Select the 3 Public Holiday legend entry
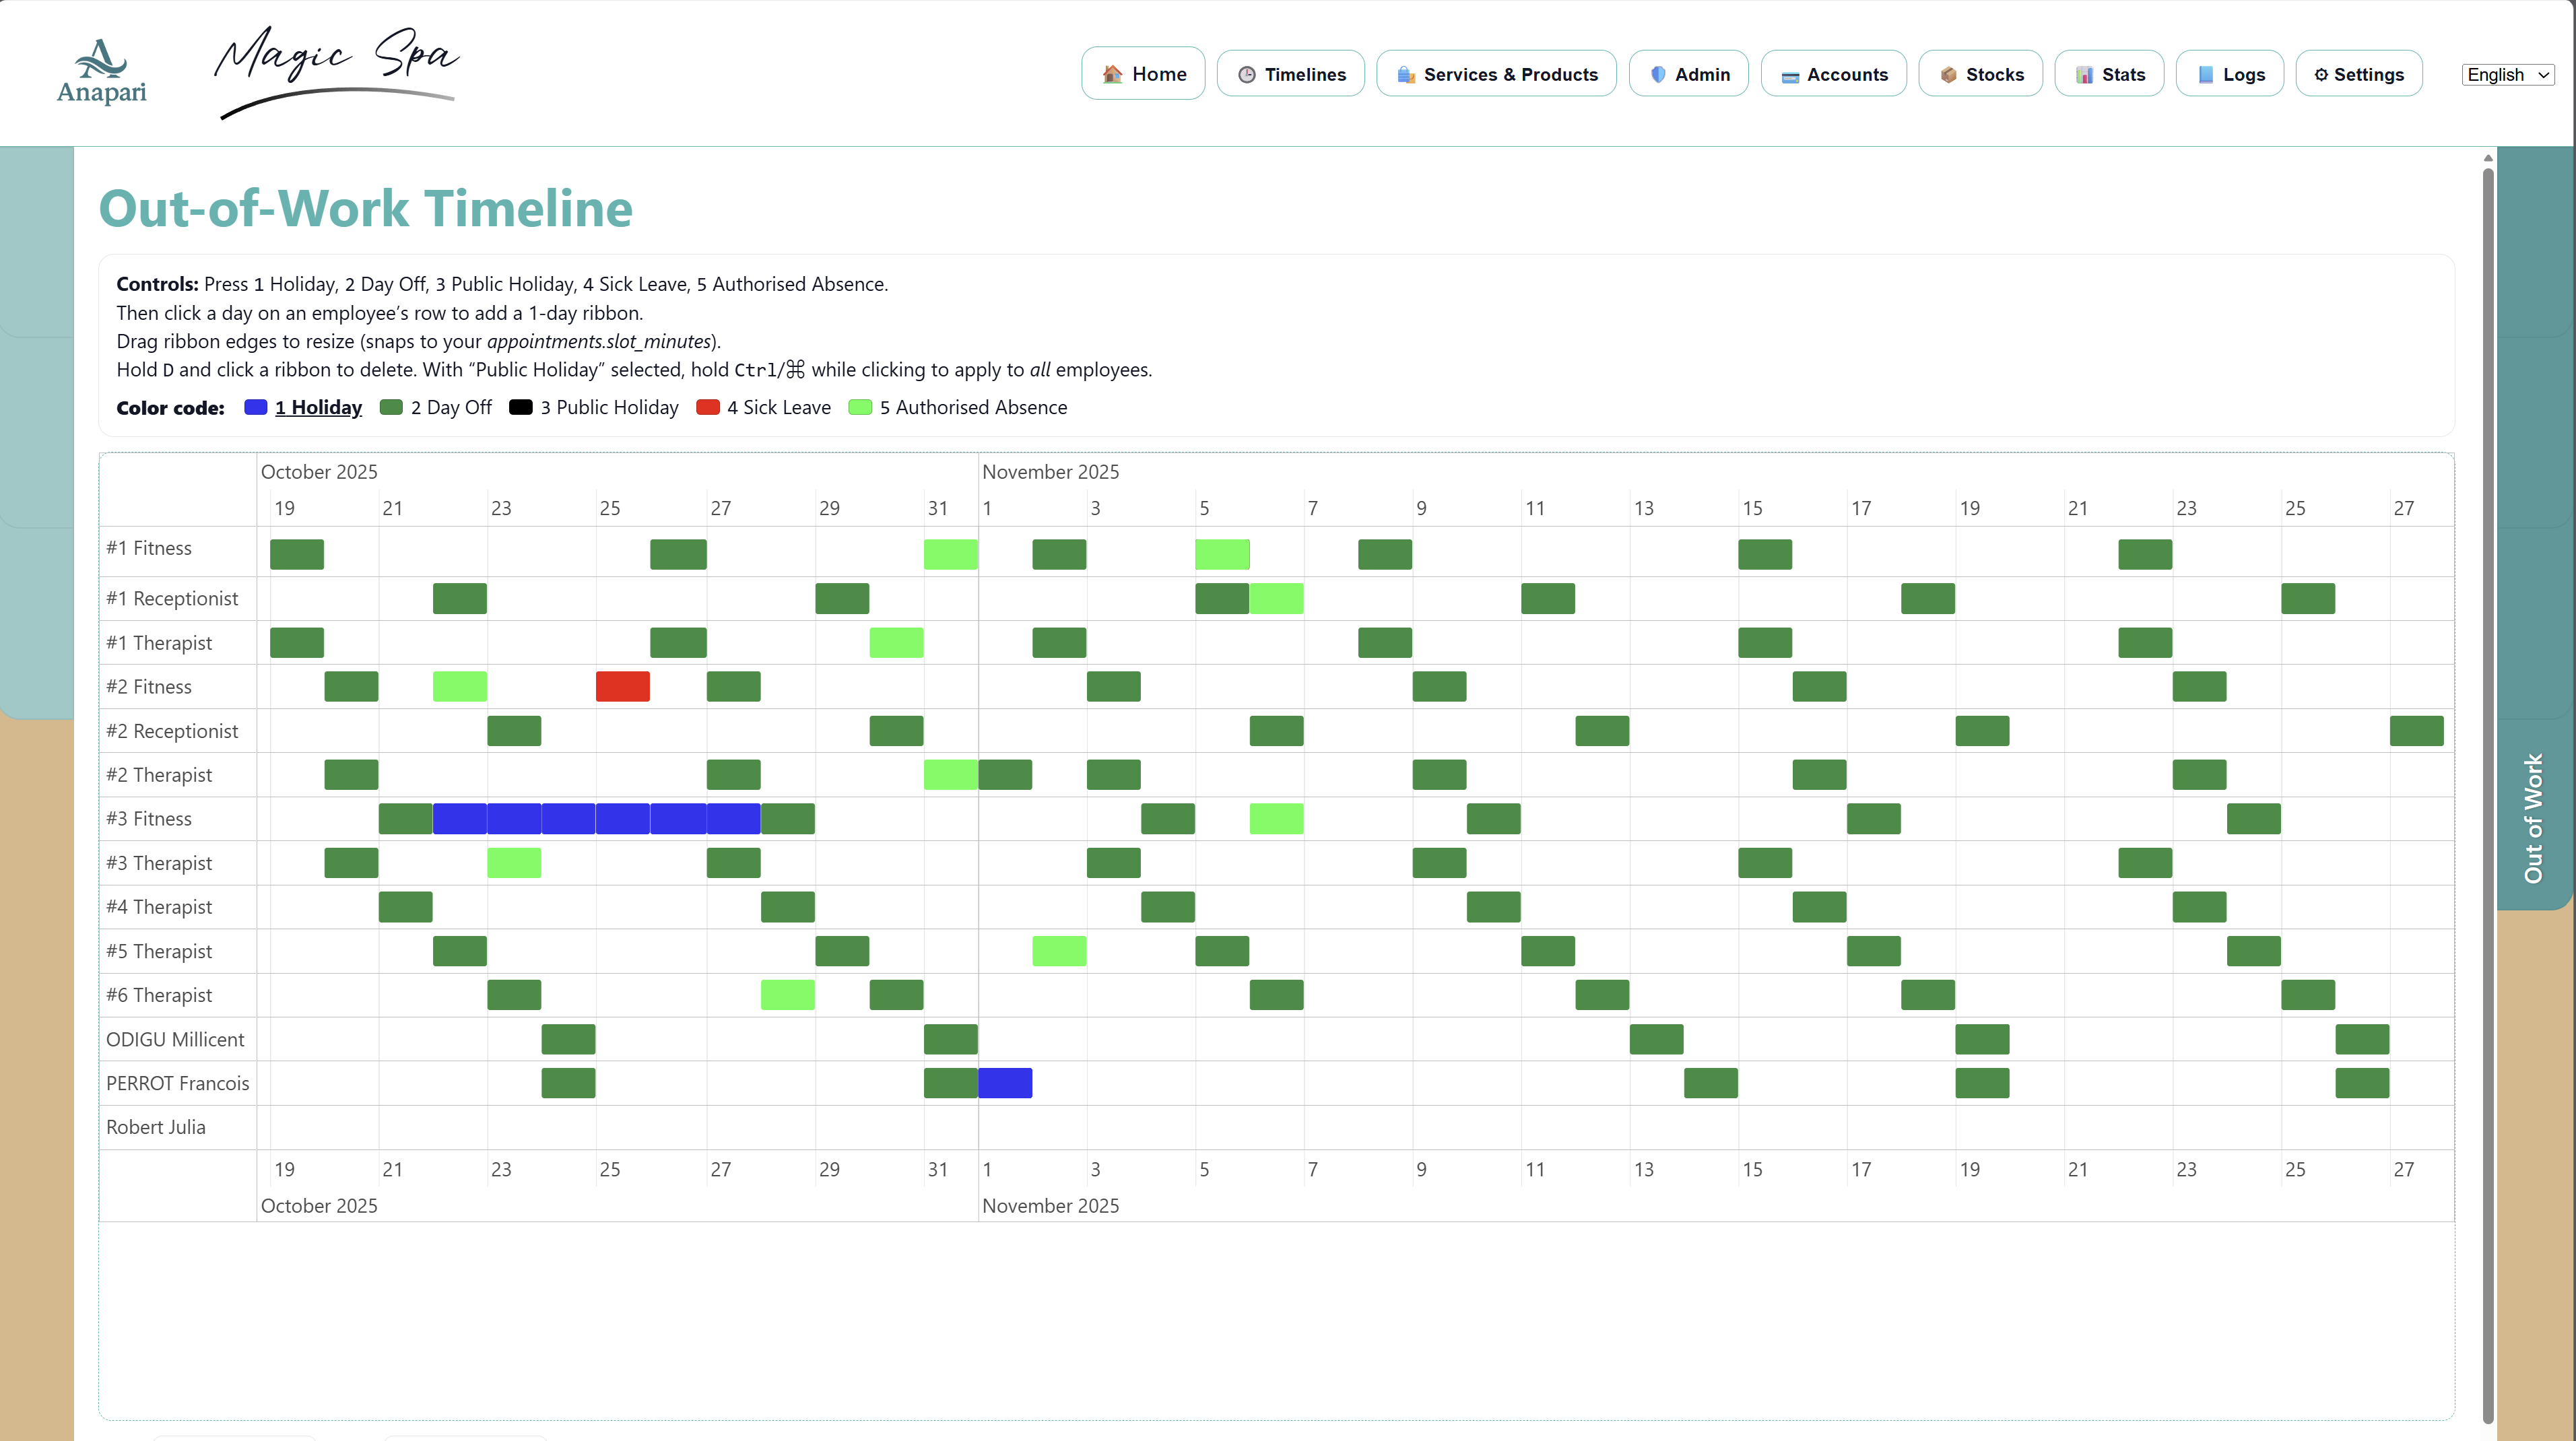Viewport: 2576px width, 1441px height. pyautogui.click(x=609, y=407)
